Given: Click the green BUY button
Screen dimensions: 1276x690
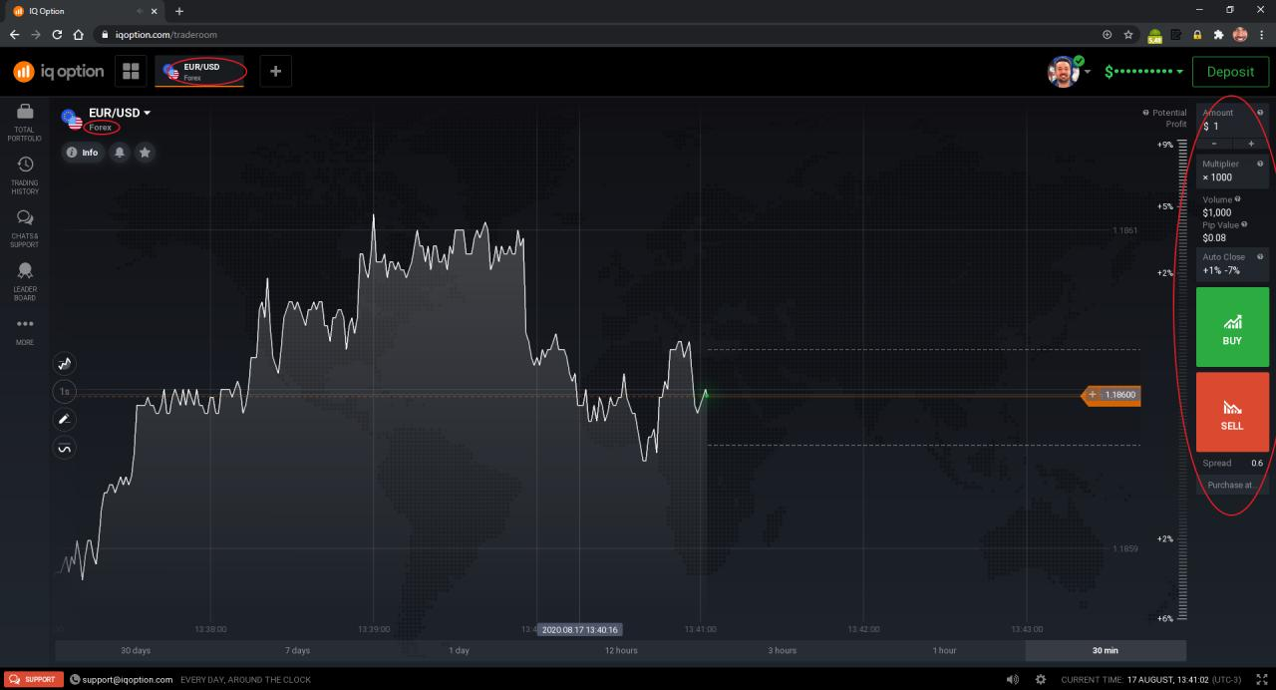Looking at the screenshot, I should click(x=1232, y=327).
